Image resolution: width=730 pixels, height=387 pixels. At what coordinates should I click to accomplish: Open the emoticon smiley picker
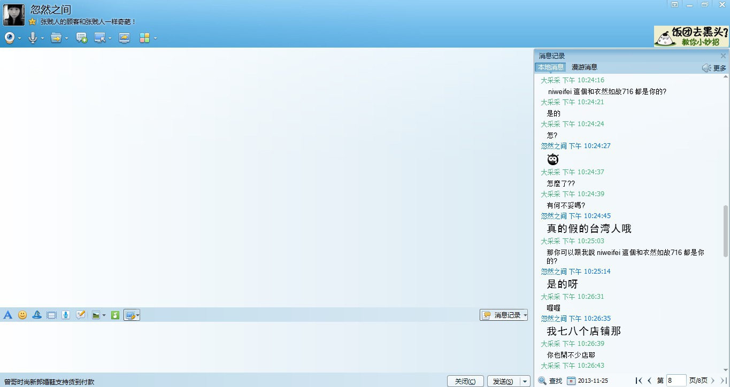pos(22,315)
